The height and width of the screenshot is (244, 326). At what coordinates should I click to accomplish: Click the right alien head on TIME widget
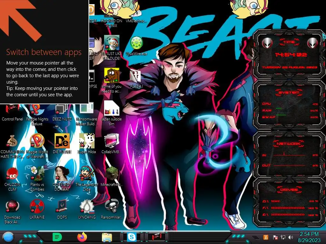[x=313, y=43]
